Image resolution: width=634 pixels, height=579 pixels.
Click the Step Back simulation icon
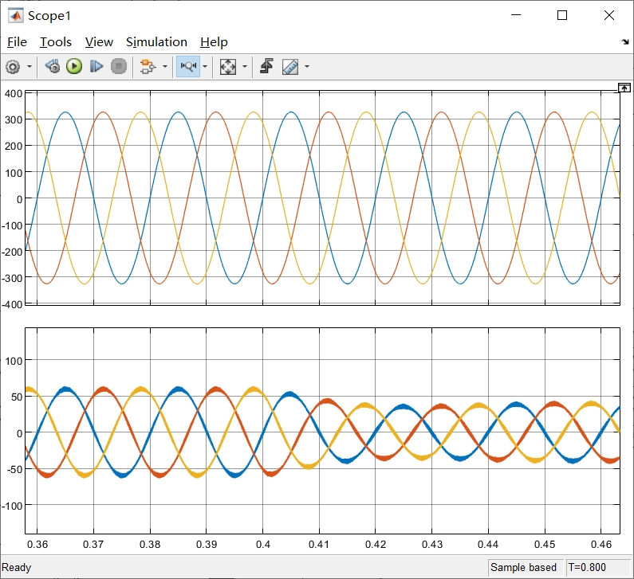pos(53,67)
